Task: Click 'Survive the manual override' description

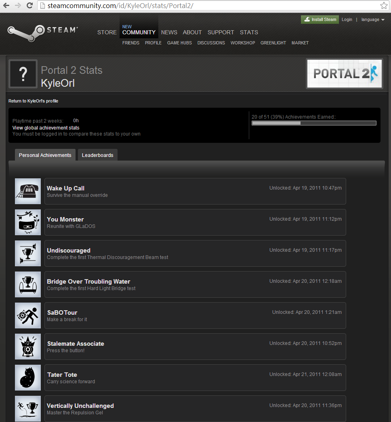Action: click(77, 195)
